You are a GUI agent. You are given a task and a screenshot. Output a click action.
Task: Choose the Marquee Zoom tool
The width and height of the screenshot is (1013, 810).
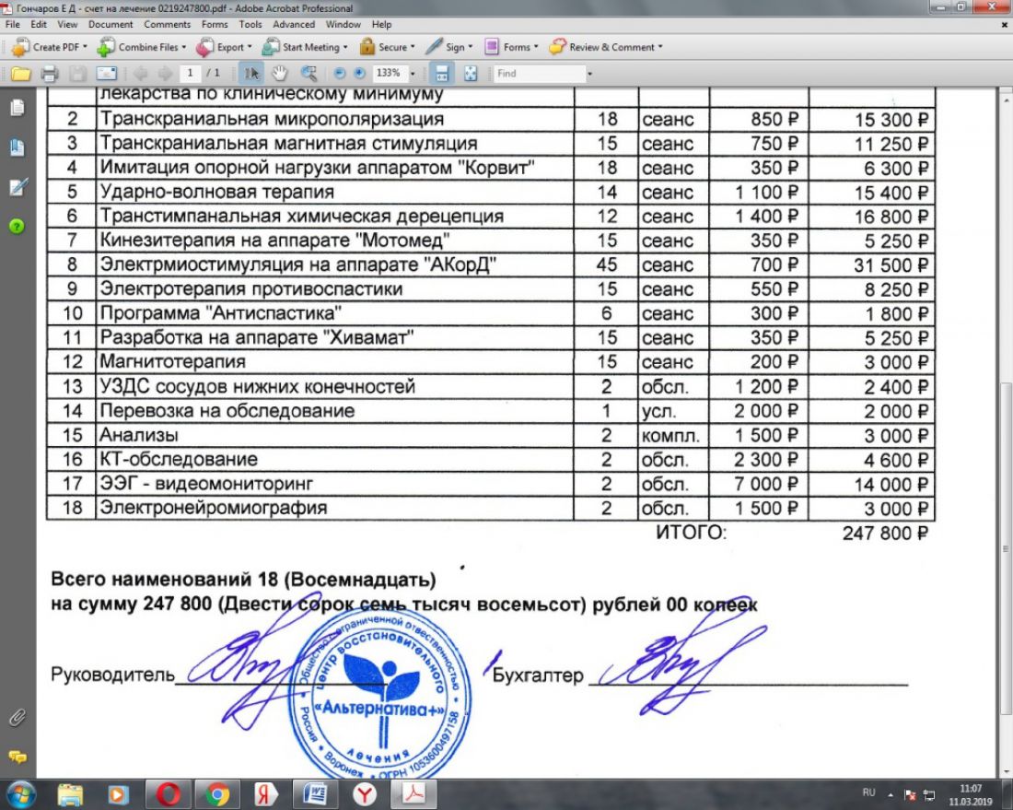click(309, 74)
